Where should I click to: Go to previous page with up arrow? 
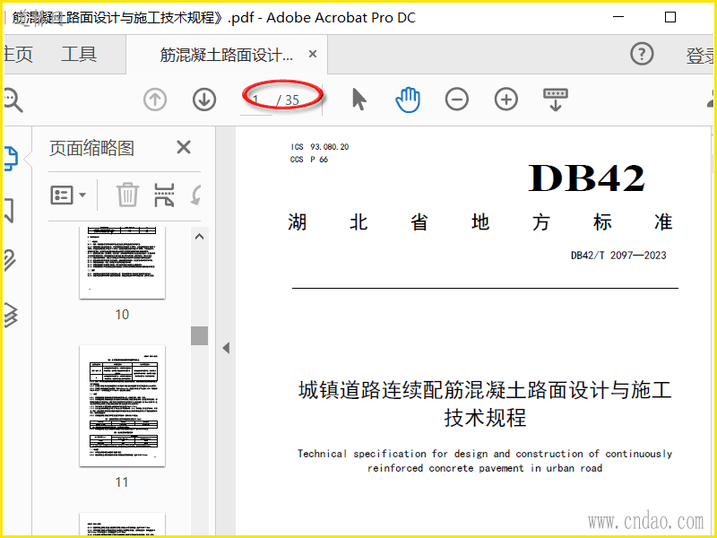point(155,100)
